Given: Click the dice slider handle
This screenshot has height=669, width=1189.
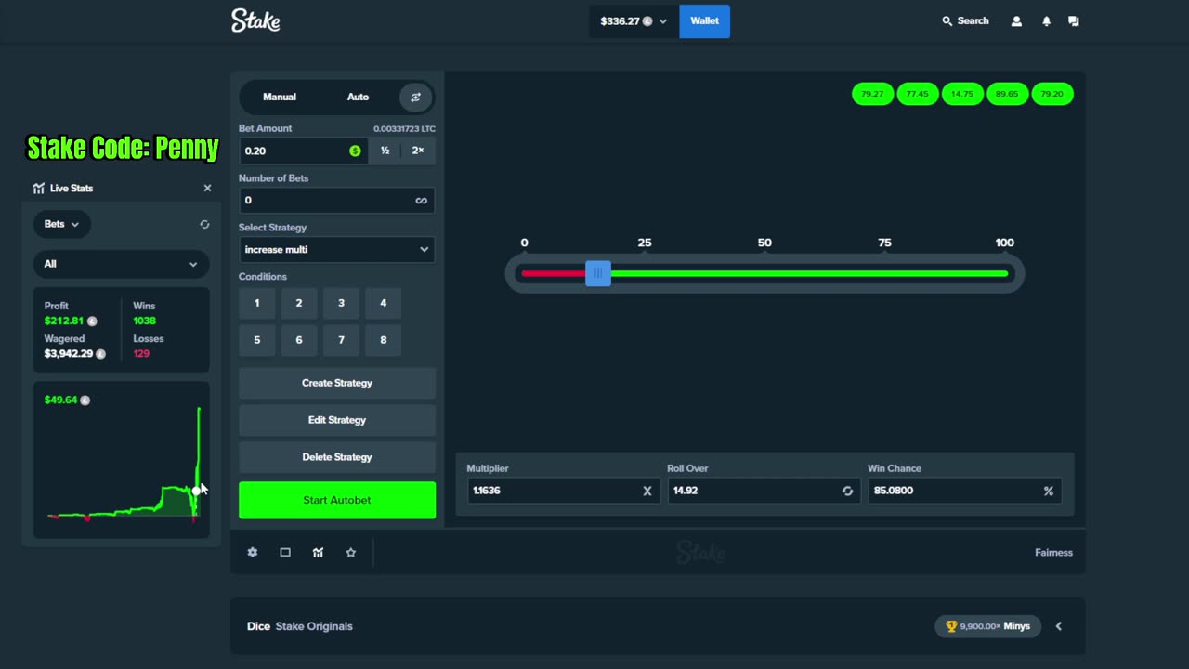Looking at the screenshot, I should 598,273.
